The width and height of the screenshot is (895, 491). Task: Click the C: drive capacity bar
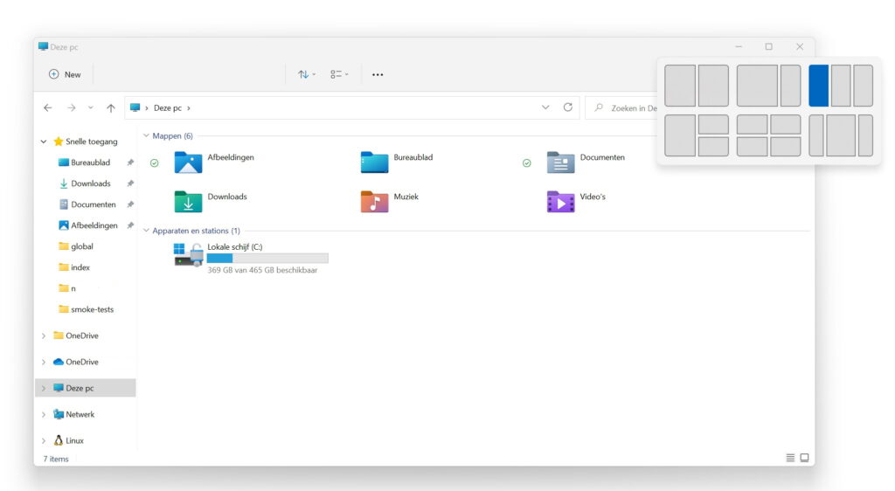[x=267, y=259]
